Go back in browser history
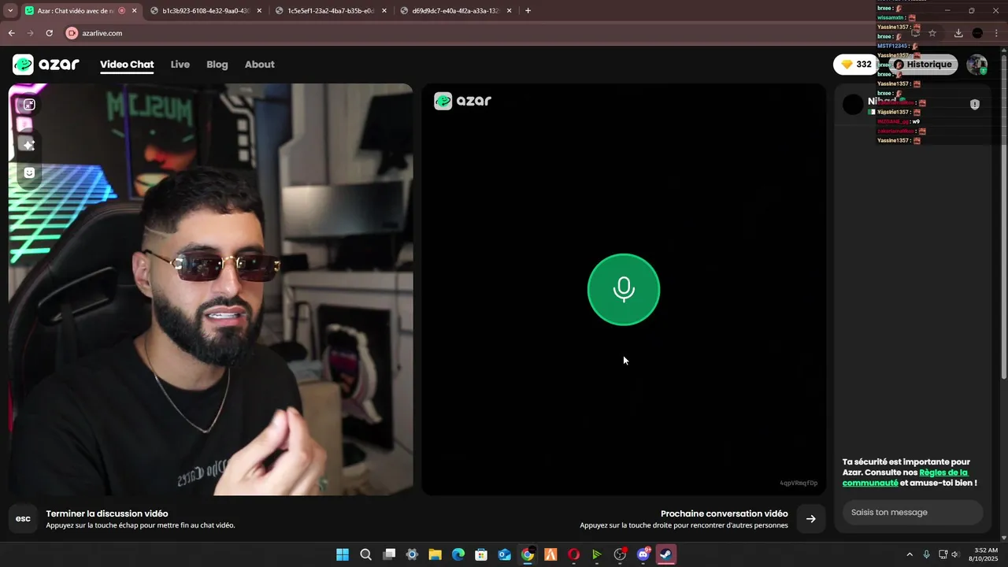Image resolution: width=1008 pixels, height=567 pixels. tap(11, 33)
